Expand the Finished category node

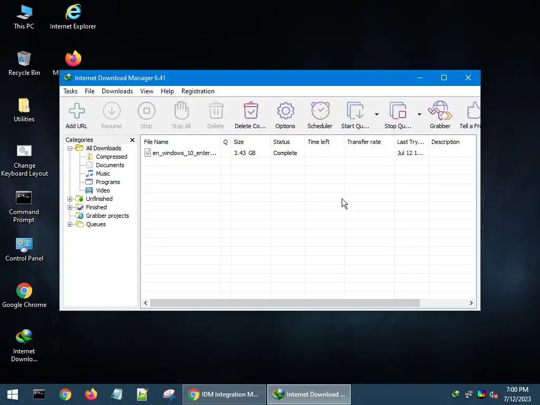coord(70,207)
